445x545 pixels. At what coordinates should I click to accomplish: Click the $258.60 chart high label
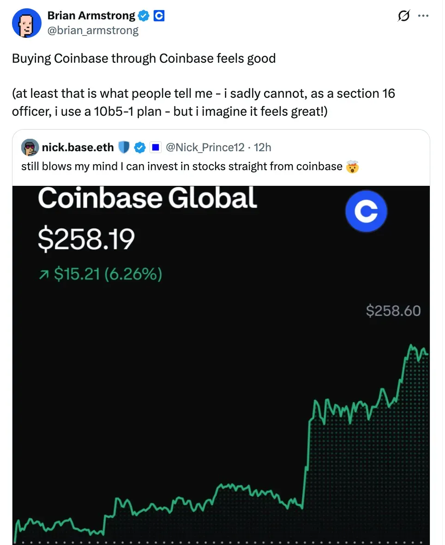point(393,311)
